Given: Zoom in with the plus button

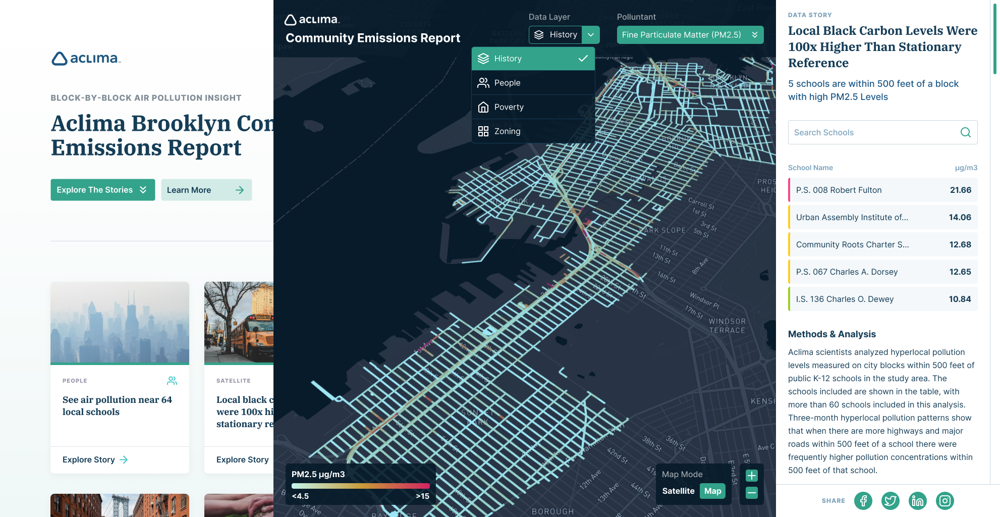Looking at the screenshot, I should (x=752, y=476).
